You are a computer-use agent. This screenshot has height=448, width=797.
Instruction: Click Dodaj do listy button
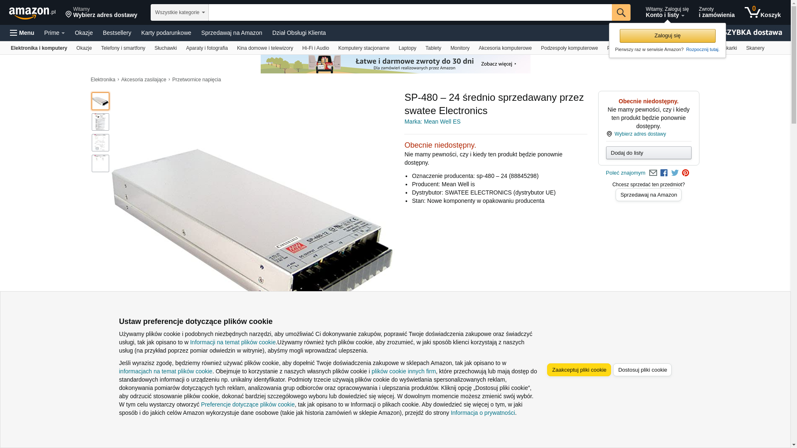pos(648,153)
